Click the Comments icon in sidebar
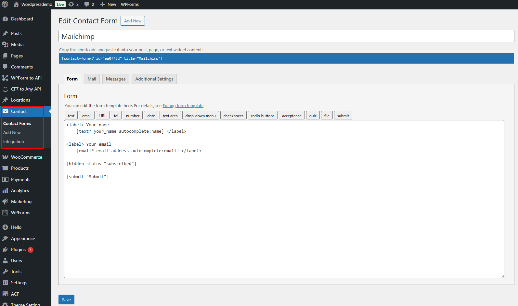 point(5,67)
